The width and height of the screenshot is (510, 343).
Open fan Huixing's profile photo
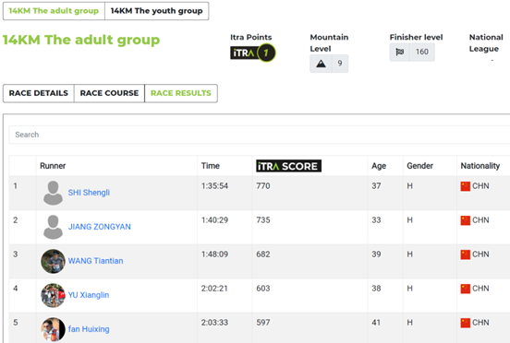click(53, 329)
